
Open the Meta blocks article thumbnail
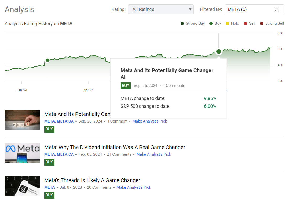click(x=22, y=120)
